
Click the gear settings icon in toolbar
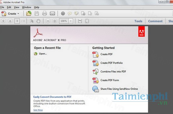(x=63, y=14)
